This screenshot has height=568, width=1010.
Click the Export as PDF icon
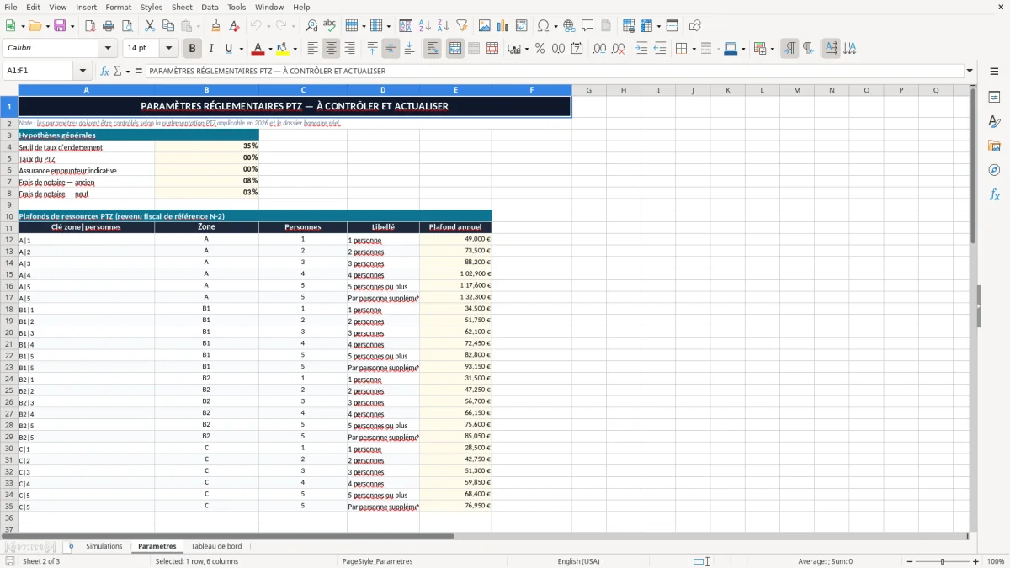tap(90, 26)
